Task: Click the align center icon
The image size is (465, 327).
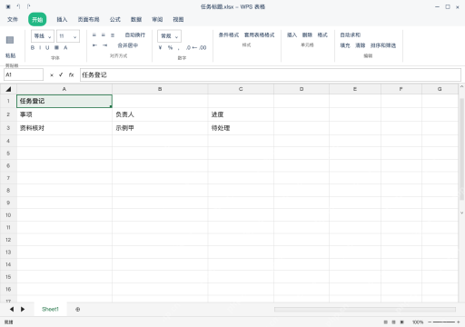Action: click(104, 35)
